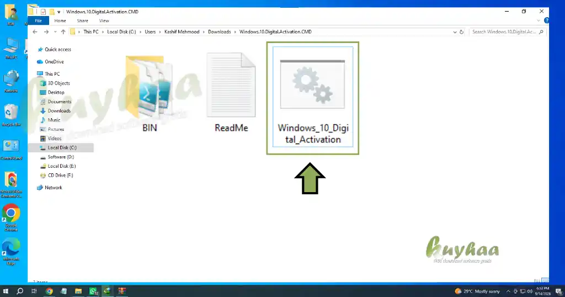
Task: Click the volume icon in system tray
Action: (x=529, y=291)
